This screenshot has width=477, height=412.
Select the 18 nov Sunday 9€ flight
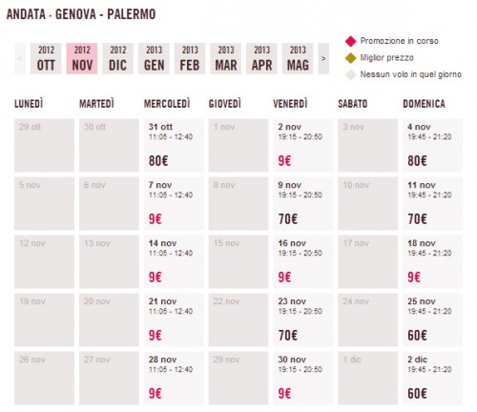tap(432, 261)
